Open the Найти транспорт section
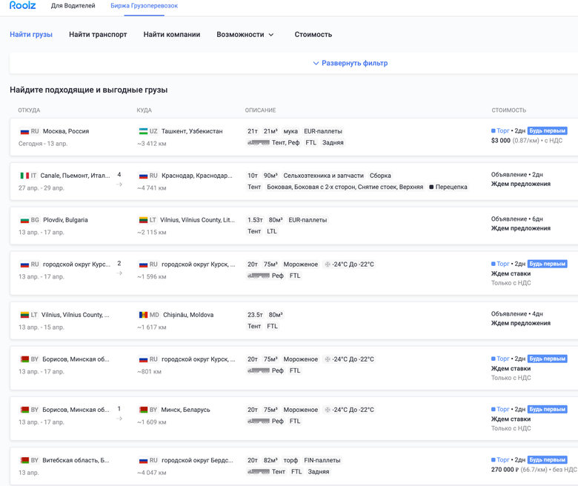Screen dimensions: 578x486 point(98,34)
